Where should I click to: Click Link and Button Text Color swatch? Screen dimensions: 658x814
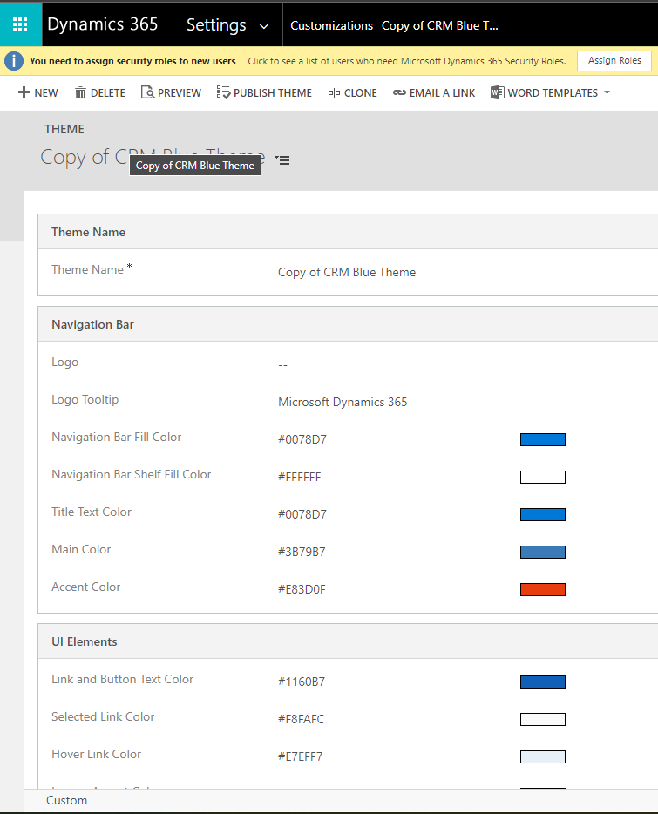[x=543, y=682]
